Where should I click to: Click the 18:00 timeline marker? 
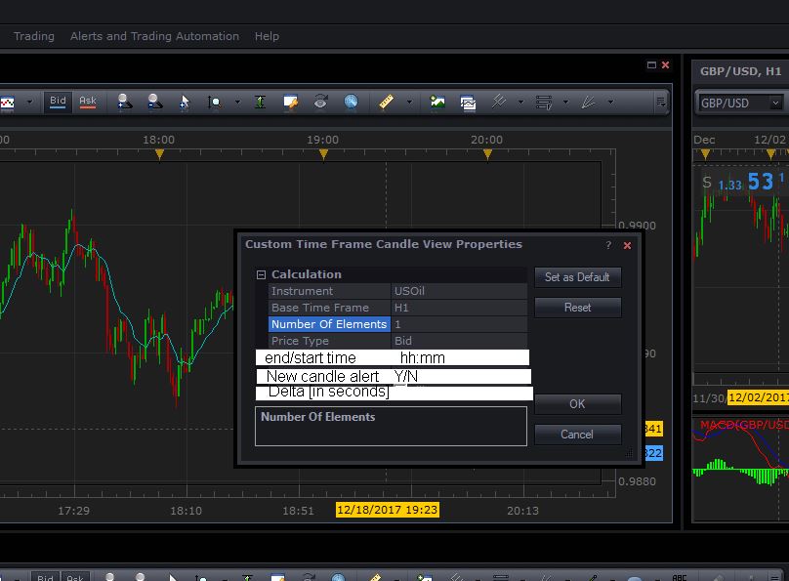pyautogui.click(x=159, y=154)
